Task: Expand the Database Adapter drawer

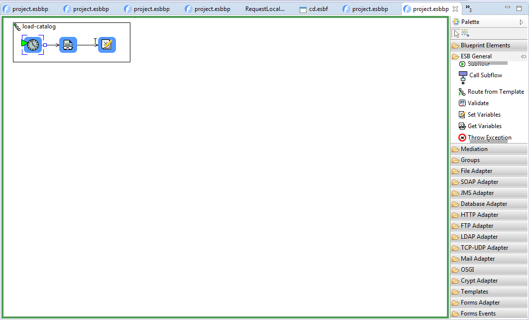Action: 484,204
